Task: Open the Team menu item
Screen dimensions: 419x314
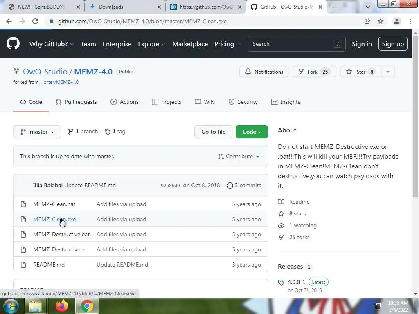Action: point(88,44)
